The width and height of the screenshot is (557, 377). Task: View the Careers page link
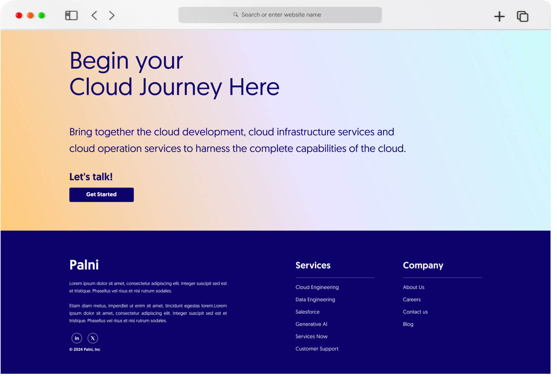[x=411, y=299]
